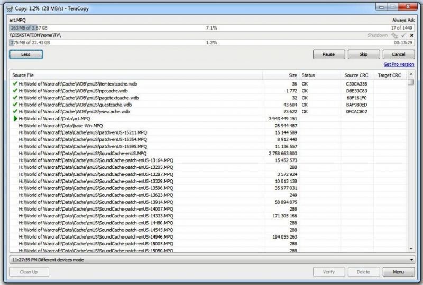Select the SoundCache-enUS.MPQ row
This screenshot has height=285, width=423.
(x=209, y=153)
